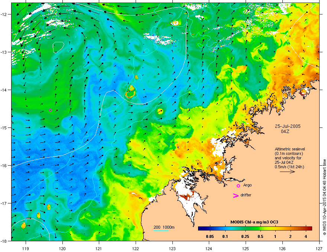The width and height of the screenshot is (327, 252).
Task: Click the "(0.1m contours)" caption line
Action: click(x=289, y=153)
